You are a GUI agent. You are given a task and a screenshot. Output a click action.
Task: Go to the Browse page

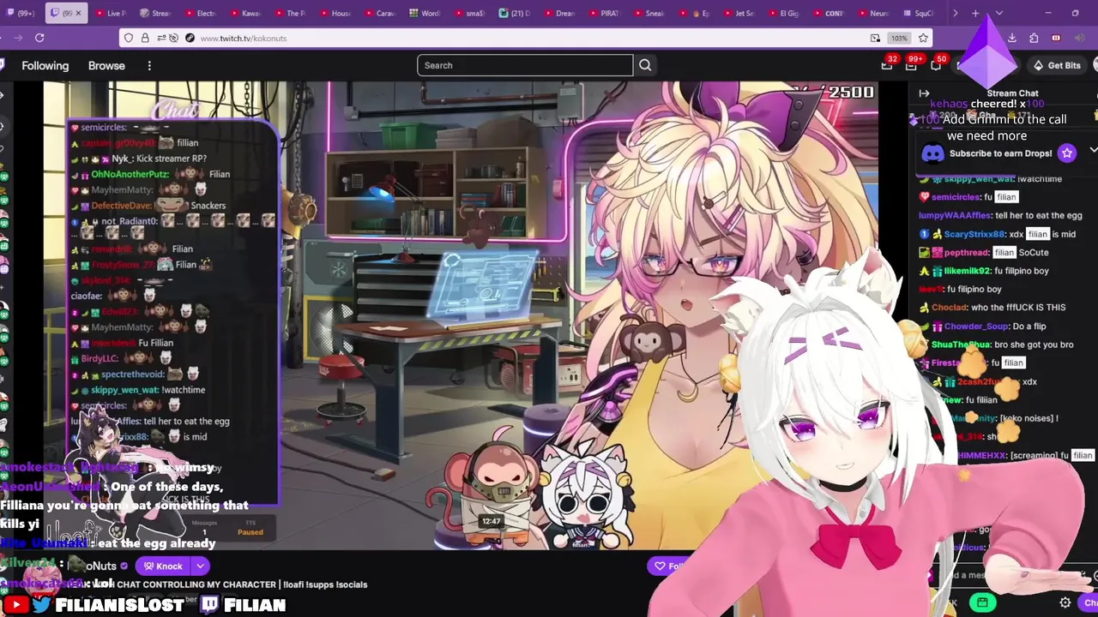tap(106, 66)
